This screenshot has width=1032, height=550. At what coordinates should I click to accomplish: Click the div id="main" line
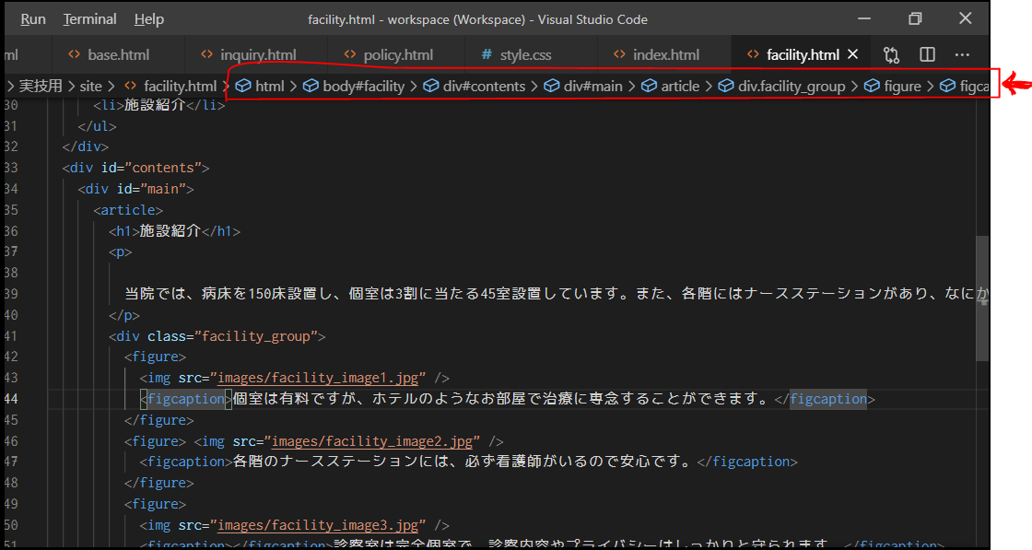[135, 189]
